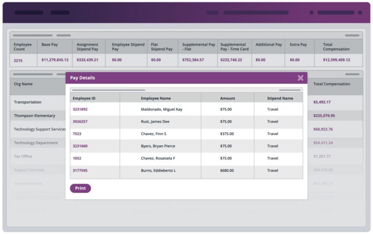Click the Print button
373x234 pixels.
tap(81, 188)
